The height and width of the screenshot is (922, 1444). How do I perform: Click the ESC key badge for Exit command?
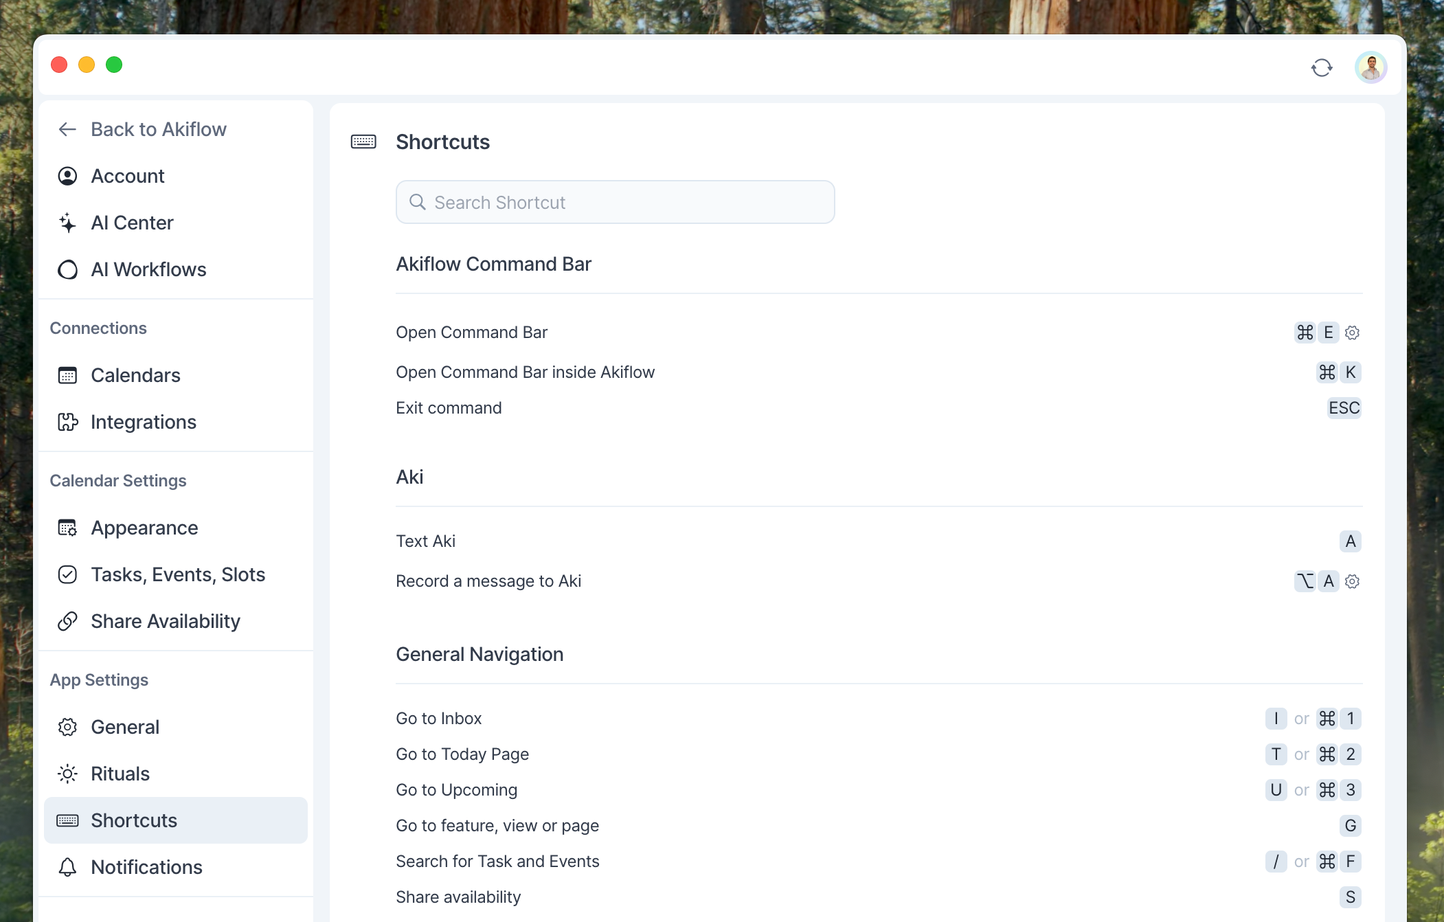1344,408
